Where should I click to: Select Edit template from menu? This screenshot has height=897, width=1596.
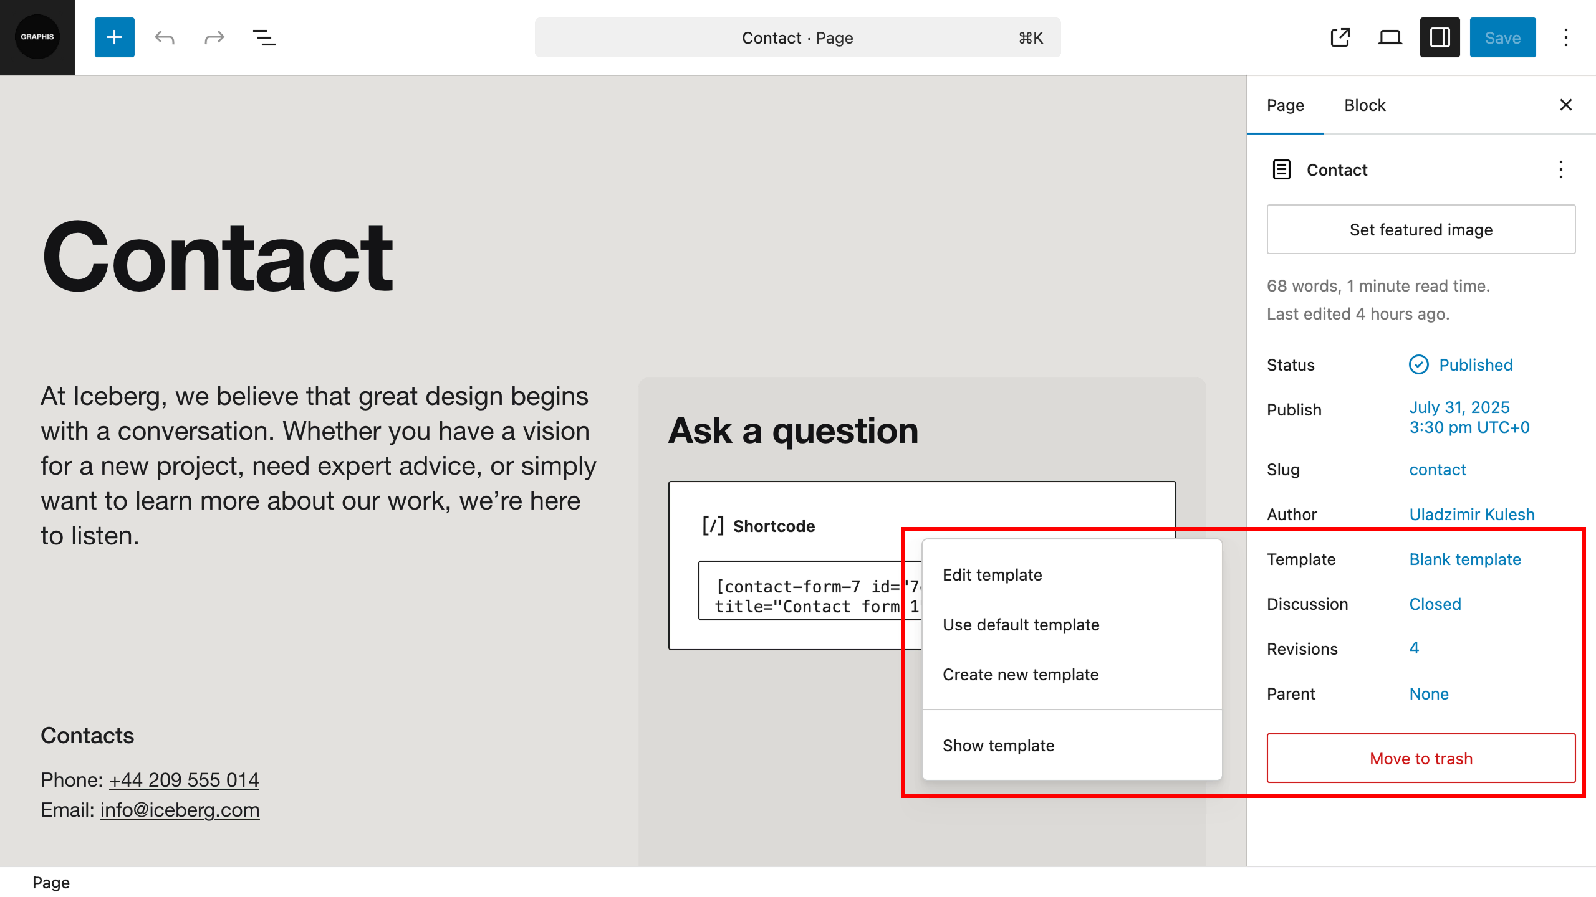(992, 574)
